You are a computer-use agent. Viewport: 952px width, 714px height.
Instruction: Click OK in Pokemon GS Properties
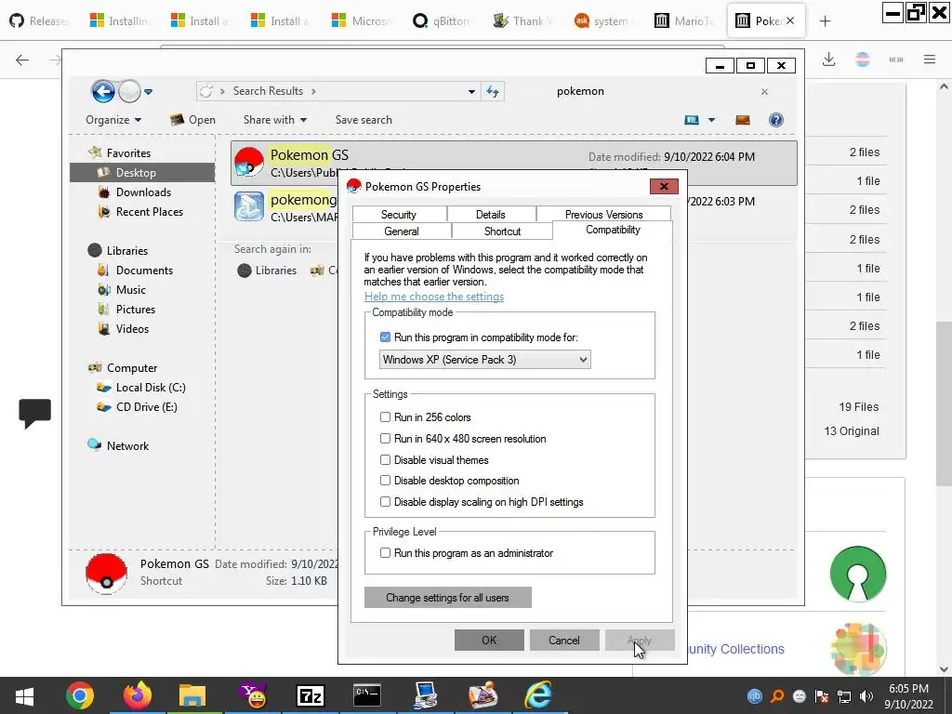pyautogui.click(x=489, y=640)
